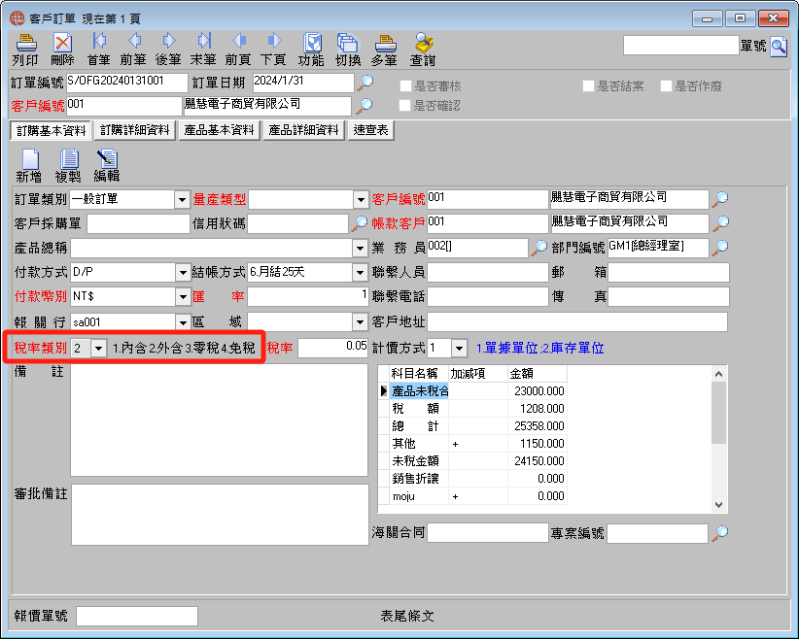Toggle the 是否確認 checkbox
The width and height of the screenshot is (799, 639).
(404, 106)
